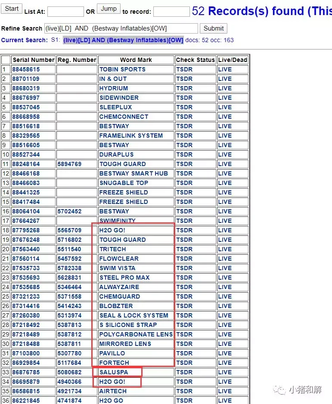Open serial number 86695879
332x404 pixels.
point(26,382)
